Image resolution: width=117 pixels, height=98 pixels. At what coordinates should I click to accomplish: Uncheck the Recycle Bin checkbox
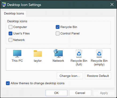click(x=58, y=27)
